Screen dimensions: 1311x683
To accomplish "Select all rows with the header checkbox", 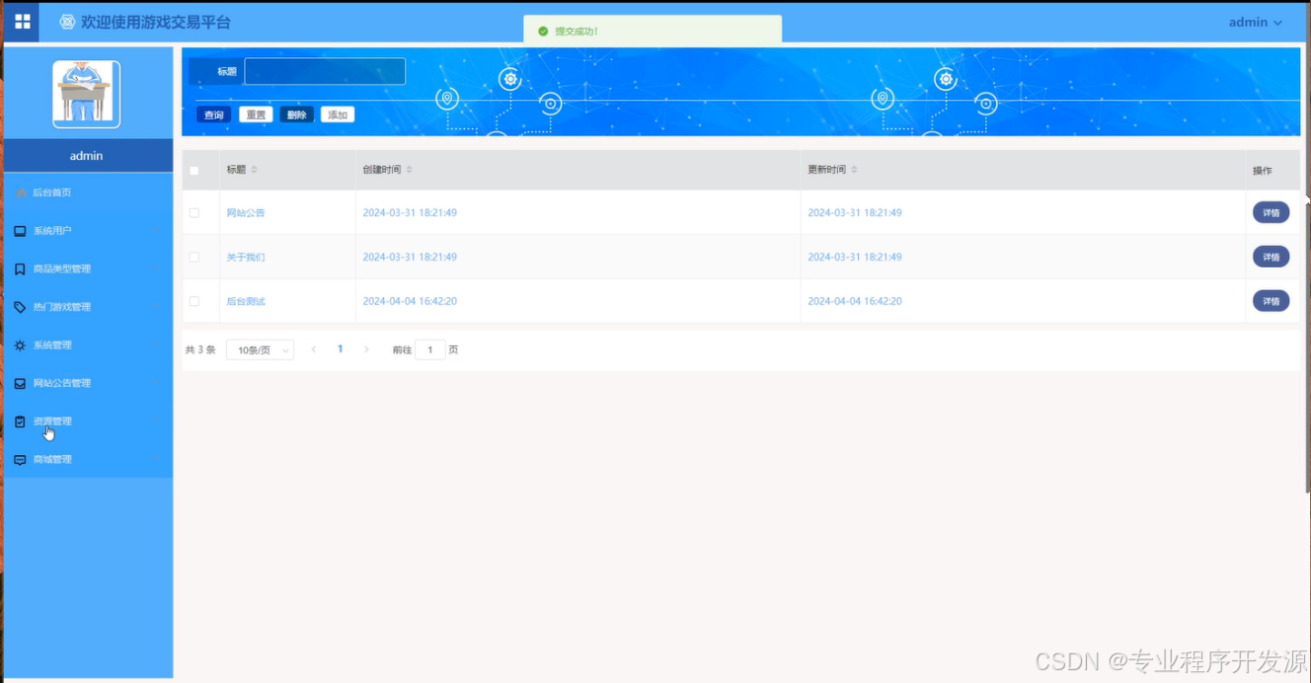I will (194, 171).
